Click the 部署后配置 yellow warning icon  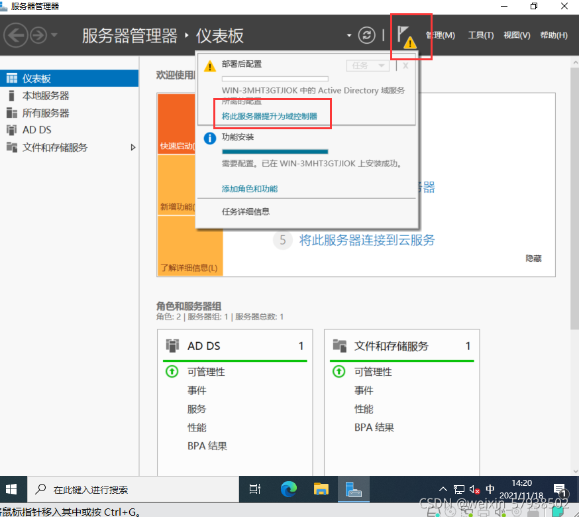pos(210,66)
